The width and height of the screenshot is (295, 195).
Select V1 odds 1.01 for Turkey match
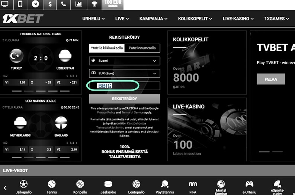point(15,82)
